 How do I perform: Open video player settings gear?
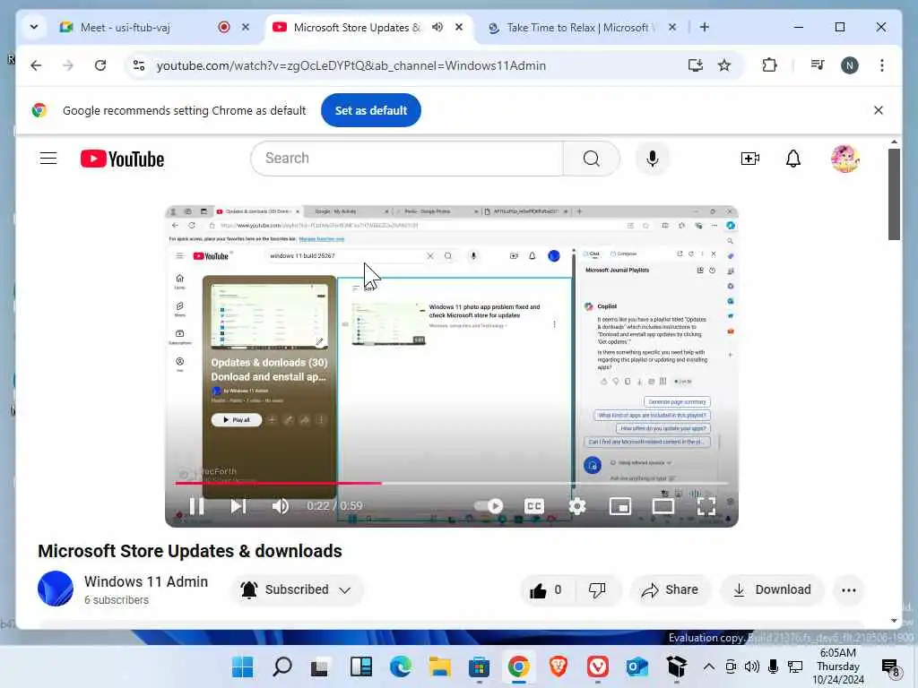576,505
